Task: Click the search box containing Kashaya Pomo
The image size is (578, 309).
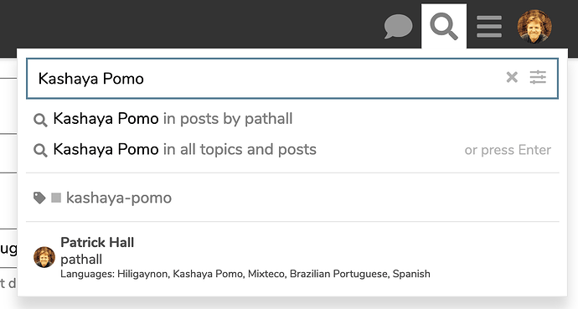Action: [x=292, y=79]
